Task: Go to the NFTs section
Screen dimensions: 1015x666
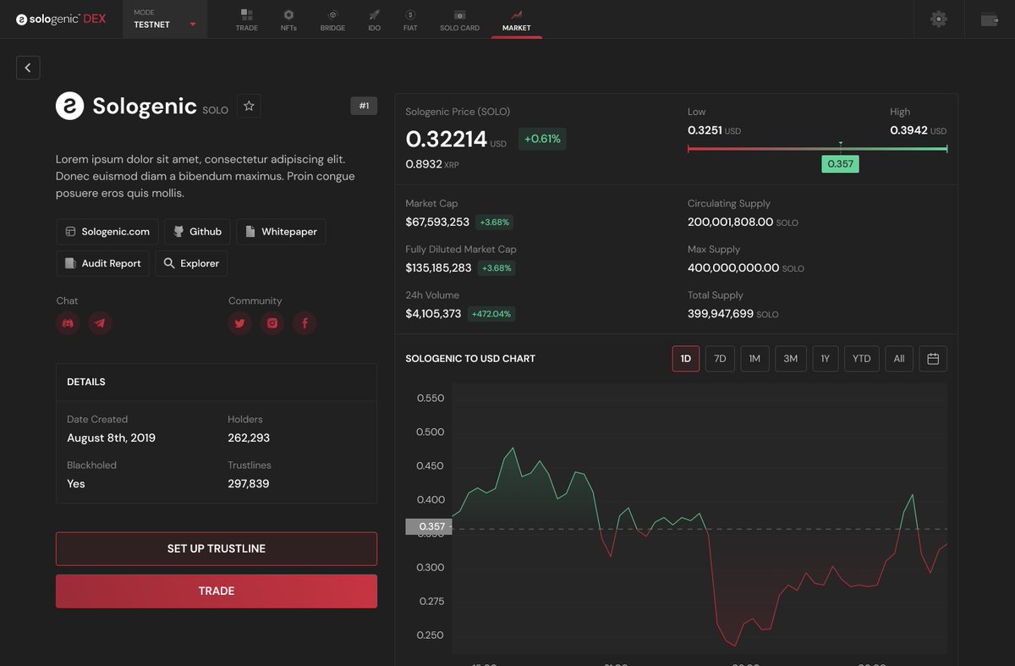Action: pos(288,20)
